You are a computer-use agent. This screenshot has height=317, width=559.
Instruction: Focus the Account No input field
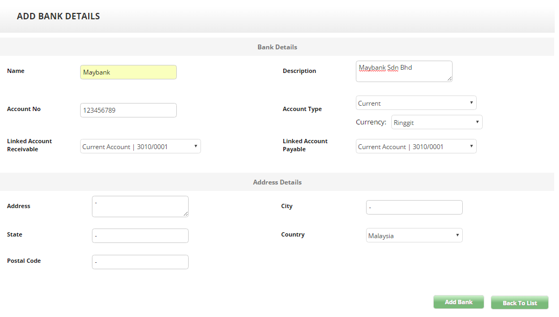click(x=128, y=110)
